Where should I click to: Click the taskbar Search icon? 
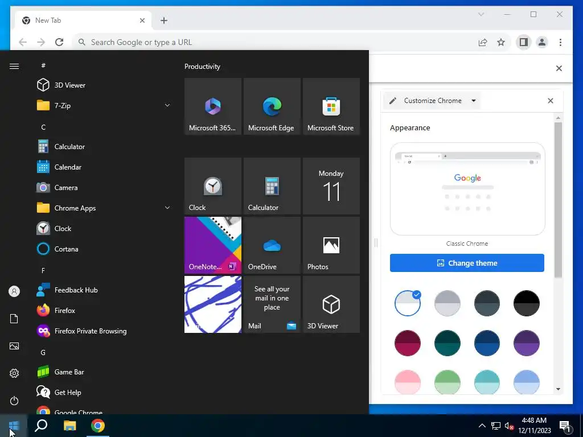(41, 426)
